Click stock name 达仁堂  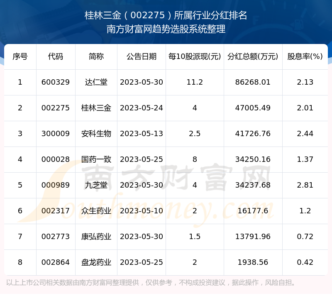(x=96, y=82)
